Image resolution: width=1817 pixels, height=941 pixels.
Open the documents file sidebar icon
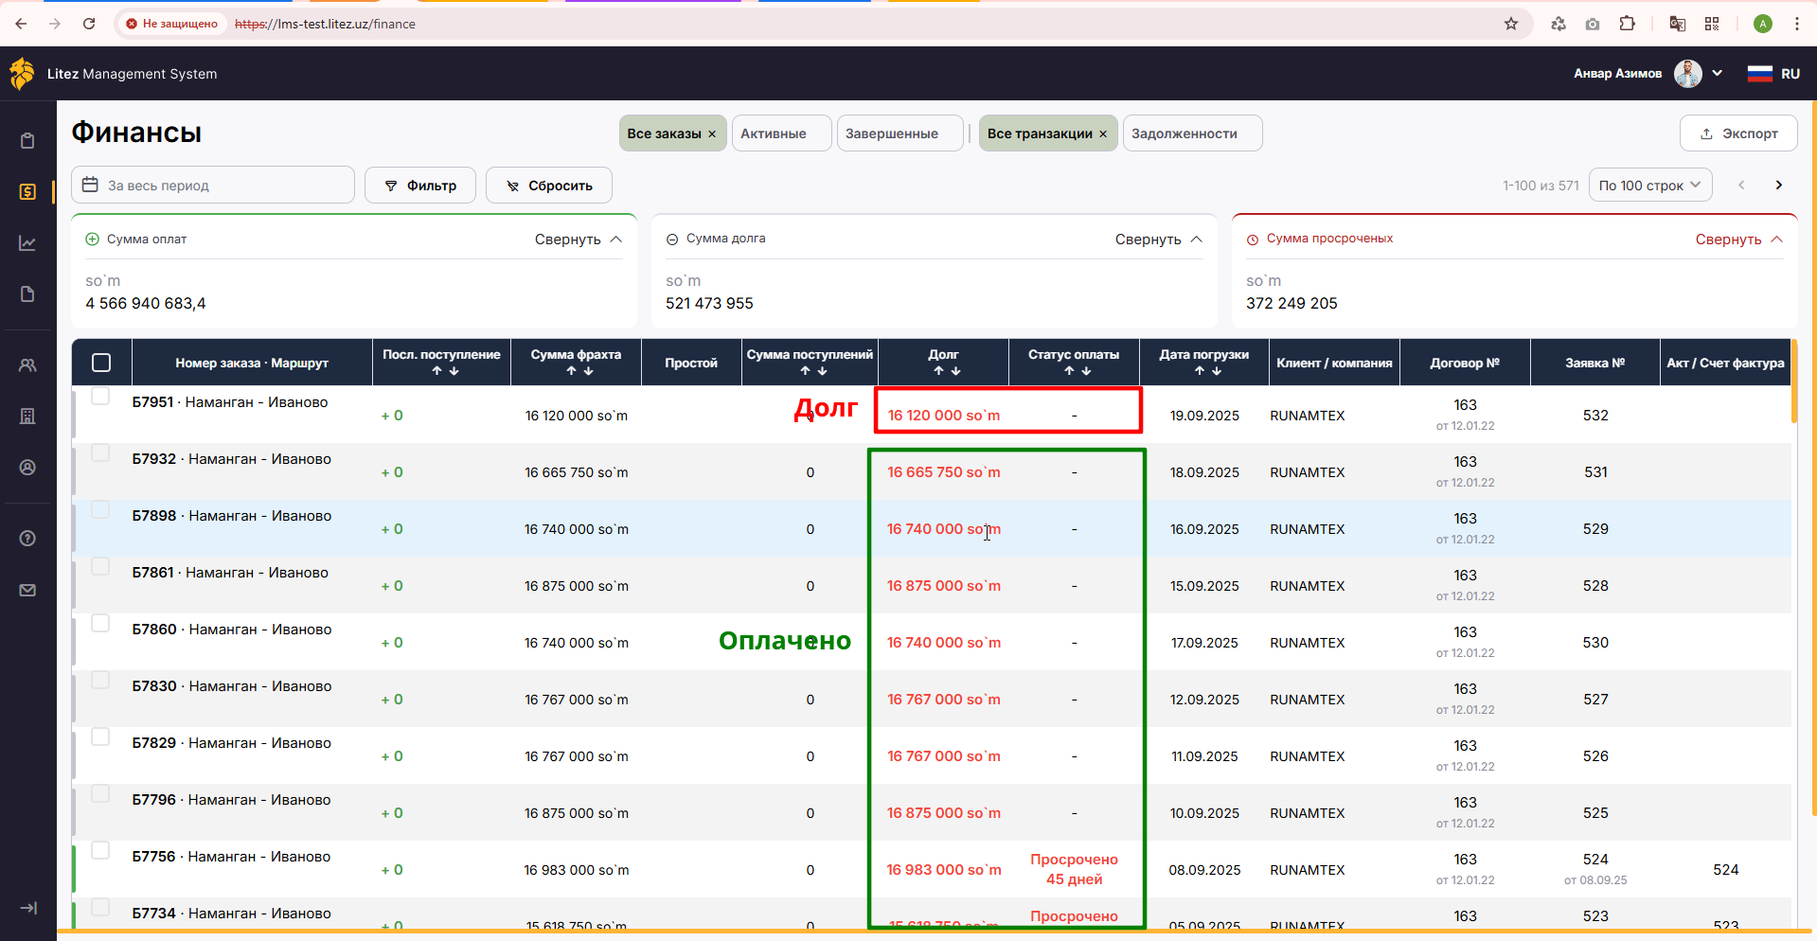(x=27, y=294)
